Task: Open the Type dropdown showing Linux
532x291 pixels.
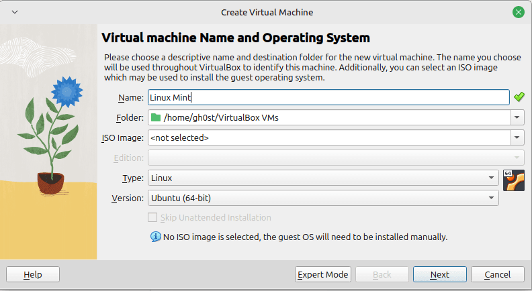Action: [x=323, y=178]
